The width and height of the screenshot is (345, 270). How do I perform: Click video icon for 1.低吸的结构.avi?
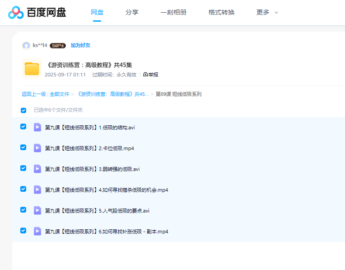[x=37, y=127]
